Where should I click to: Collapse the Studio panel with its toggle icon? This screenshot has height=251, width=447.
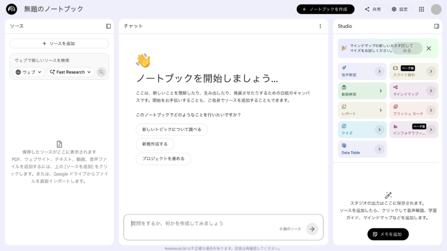coord(437,26)
